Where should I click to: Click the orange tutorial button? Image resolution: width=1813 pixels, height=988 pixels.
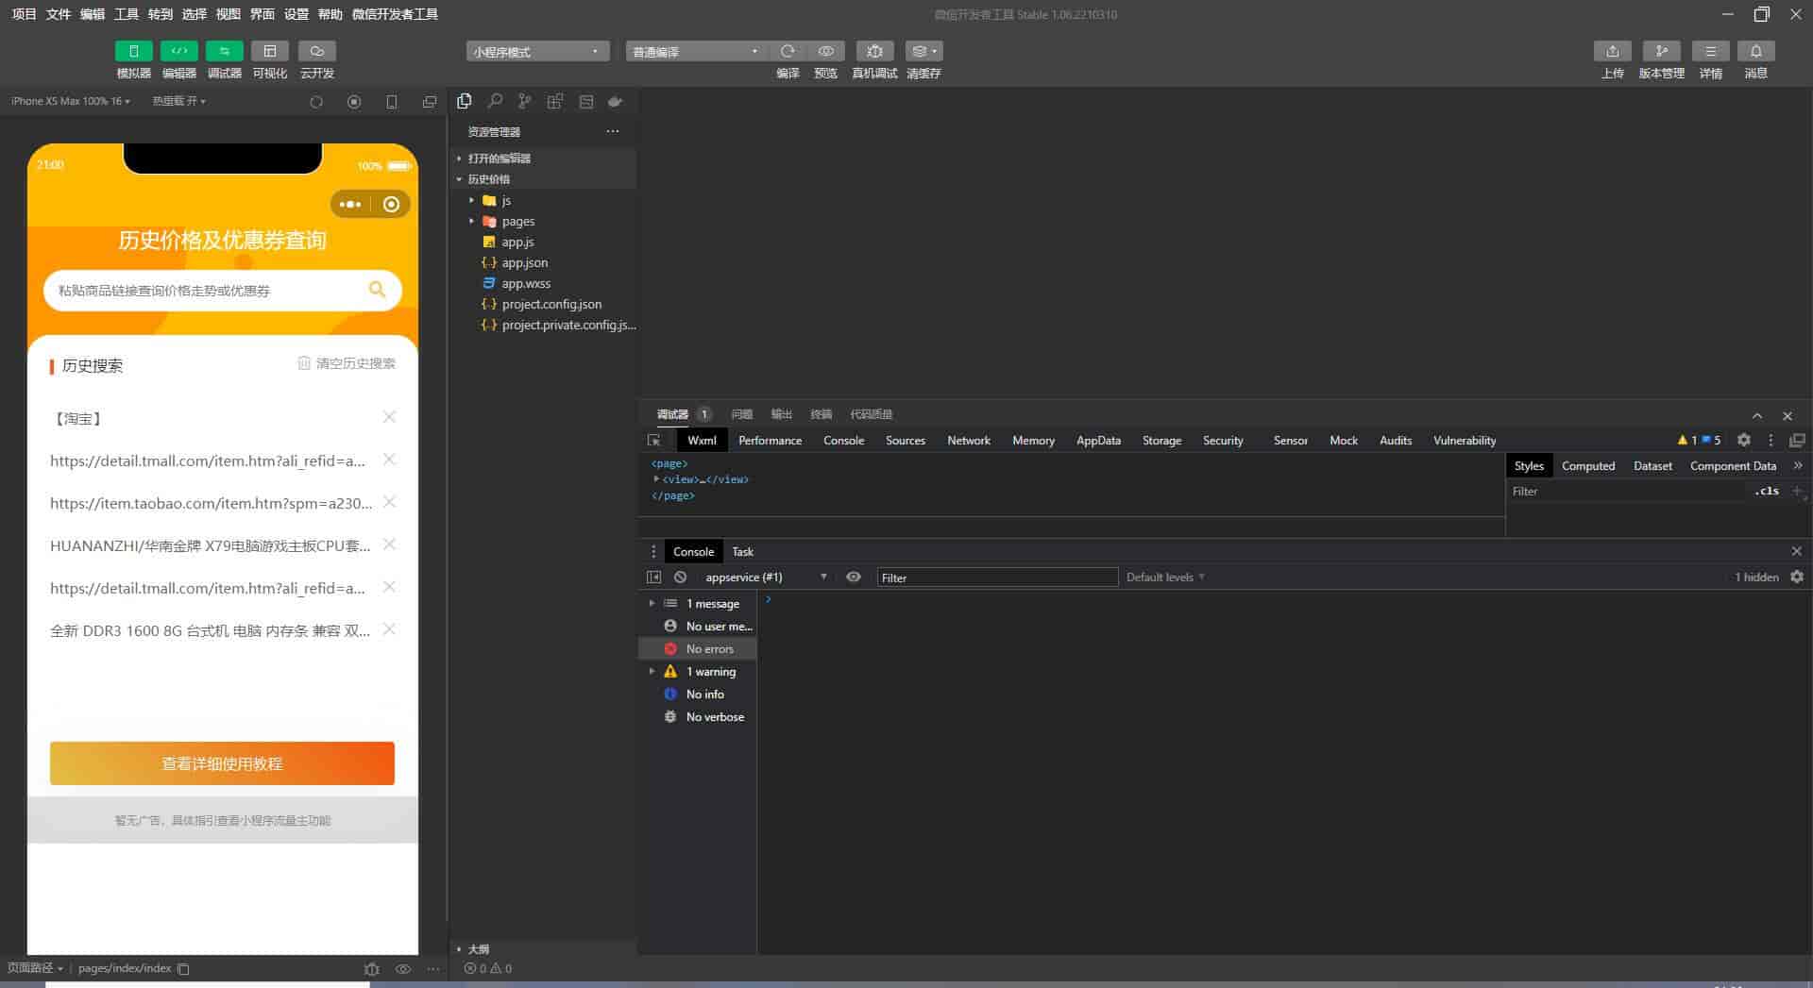coord(222,763)
